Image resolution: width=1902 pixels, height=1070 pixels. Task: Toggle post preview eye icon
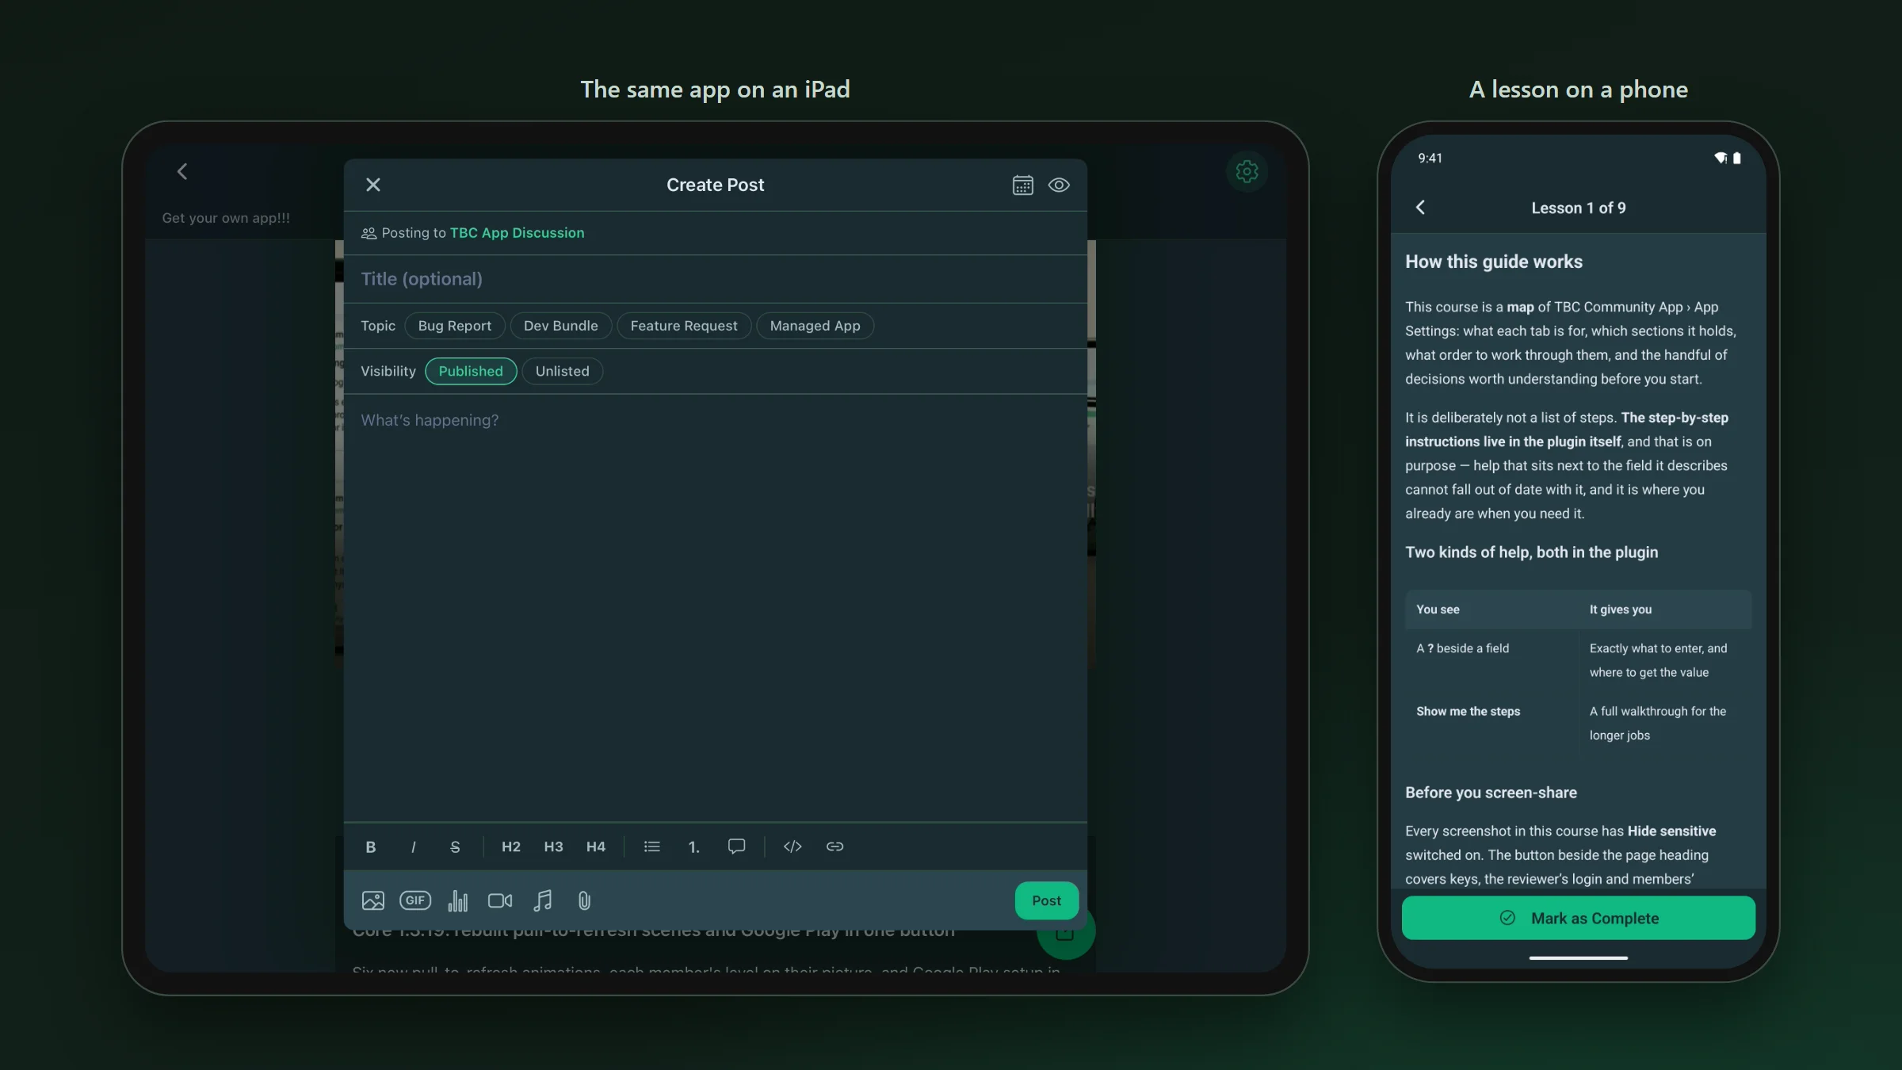1059,185
